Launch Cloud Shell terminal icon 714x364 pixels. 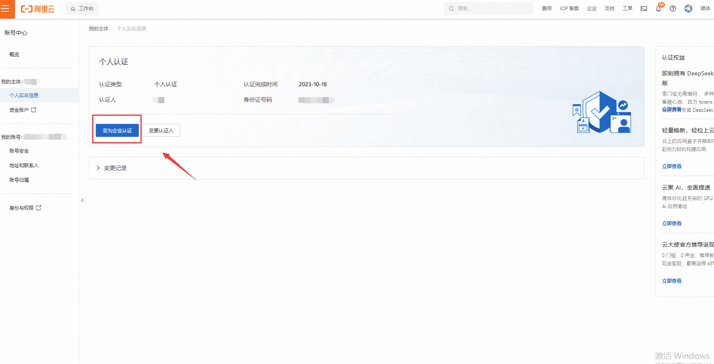coord(644,9)
